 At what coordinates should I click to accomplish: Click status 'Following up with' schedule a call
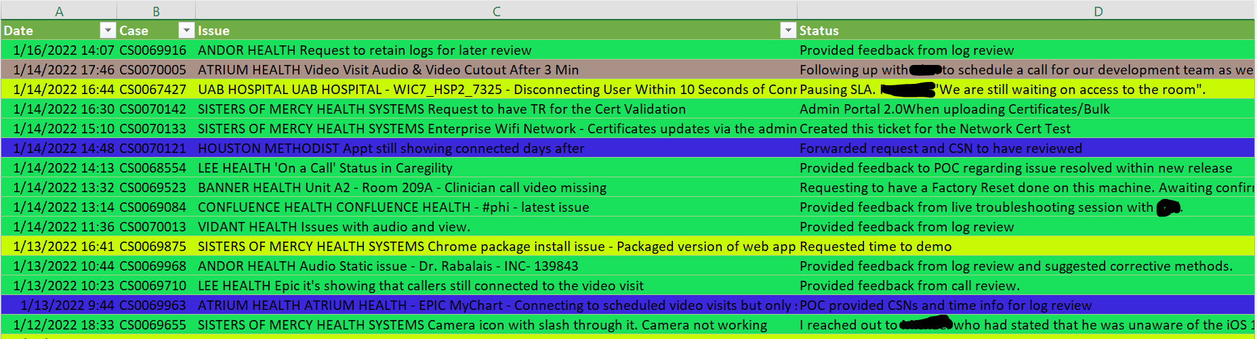[x=1026, y=70]
